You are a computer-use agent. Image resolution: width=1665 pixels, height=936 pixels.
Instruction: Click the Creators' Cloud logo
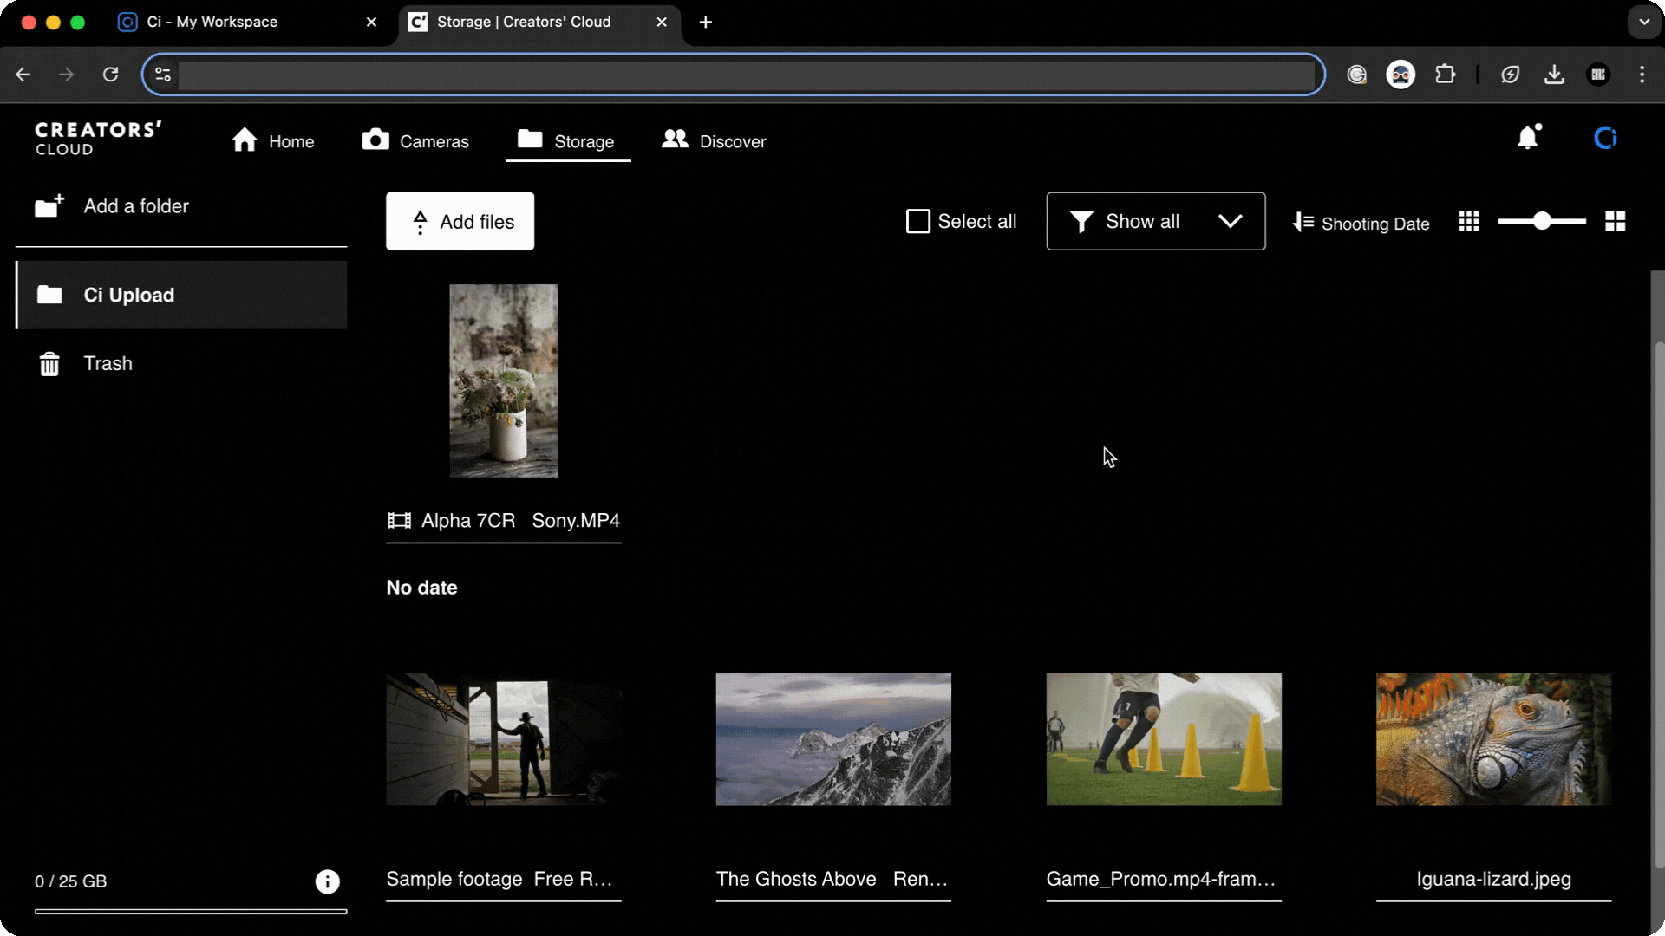click(98, 139)
